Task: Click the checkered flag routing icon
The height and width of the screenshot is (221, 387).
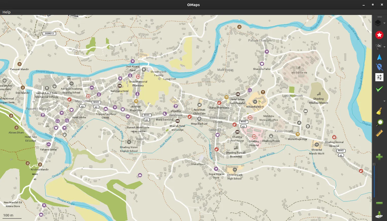Action: click(x=378, y=46)
